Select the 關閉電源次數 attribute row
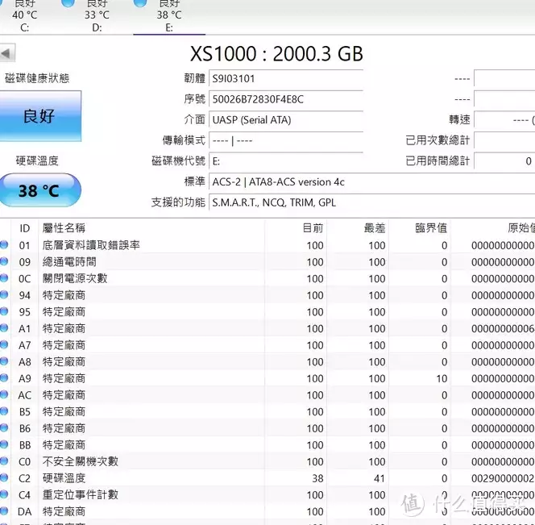 267,278
